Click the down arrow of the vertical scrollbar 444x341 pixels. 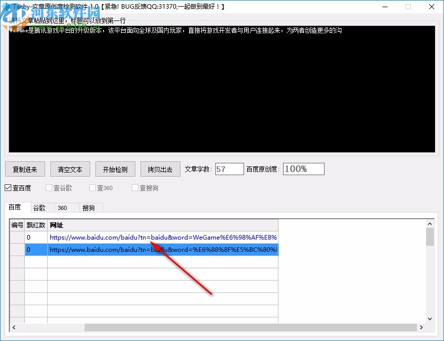[x=430, y=319]
